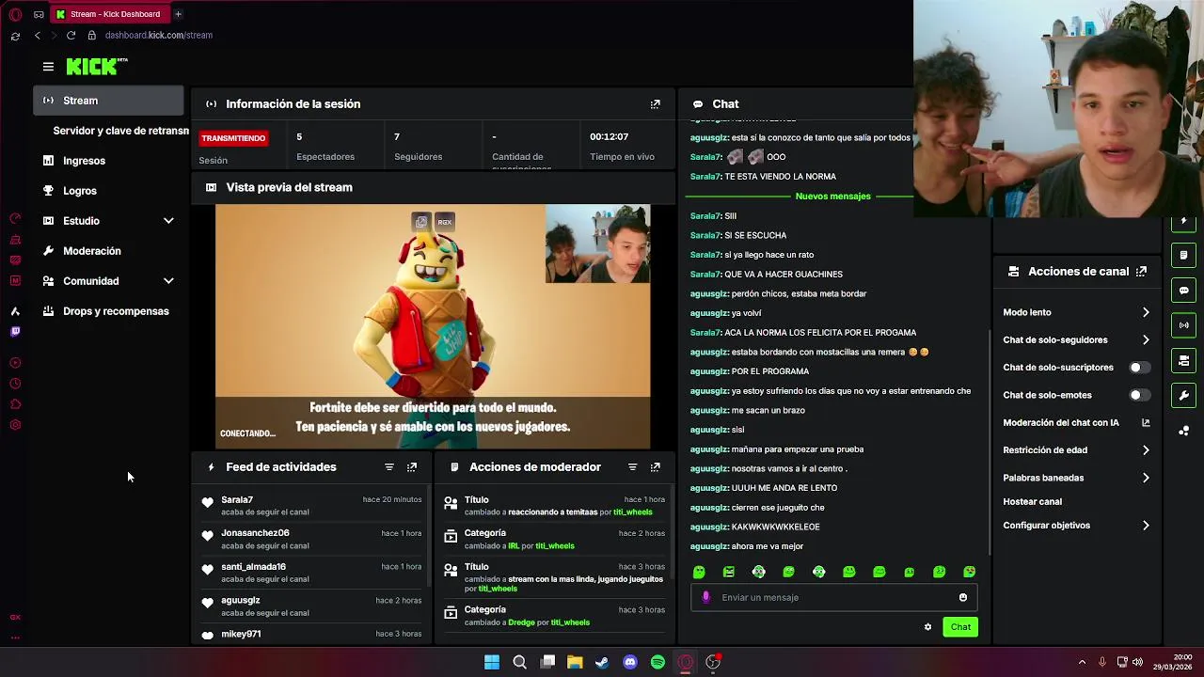Image resolution: width=1204 pixels, height=677 pixels.
Task: Pop out the Información de la sesión panel
Action: (656, 104)
